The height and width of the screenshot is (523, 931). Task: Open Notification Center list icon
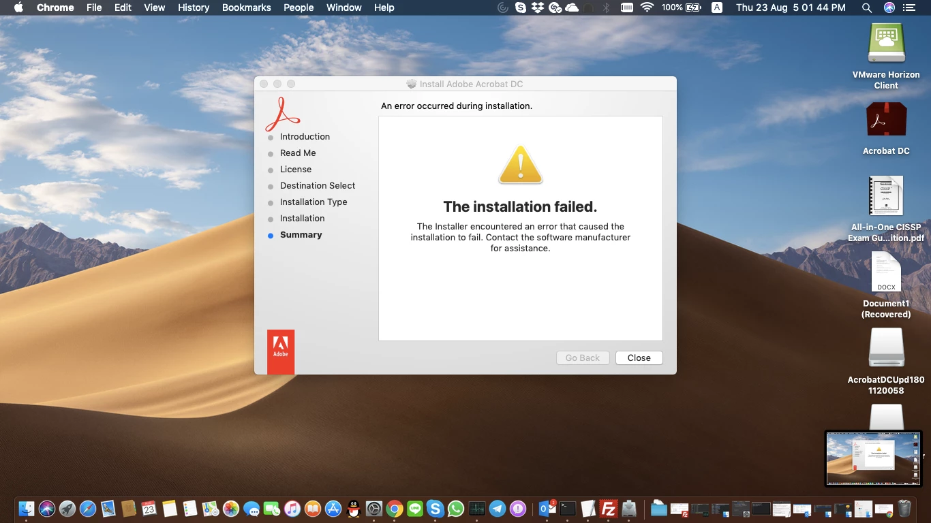pos(909,7)
